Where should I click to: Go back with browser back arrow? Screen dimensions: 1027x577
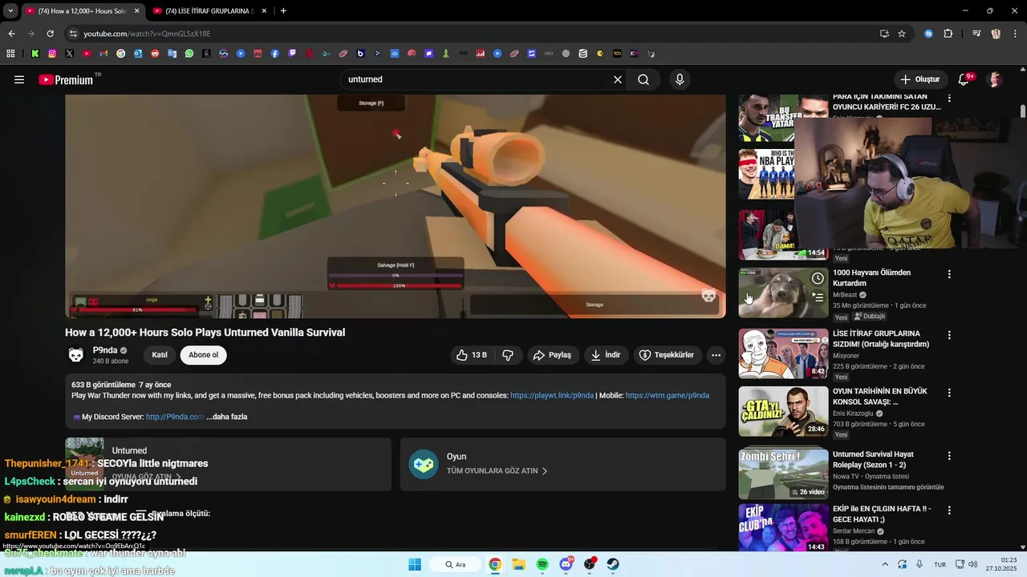(x=11, y=34)
